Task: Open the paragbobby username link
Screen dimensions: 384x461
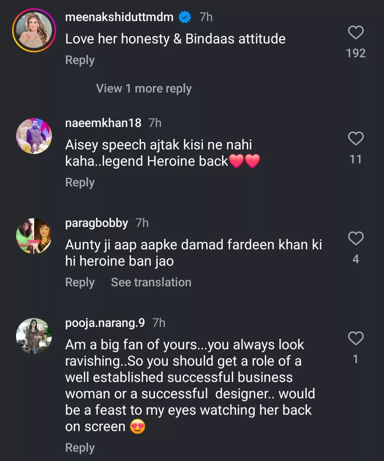Action: pos(96,223)
